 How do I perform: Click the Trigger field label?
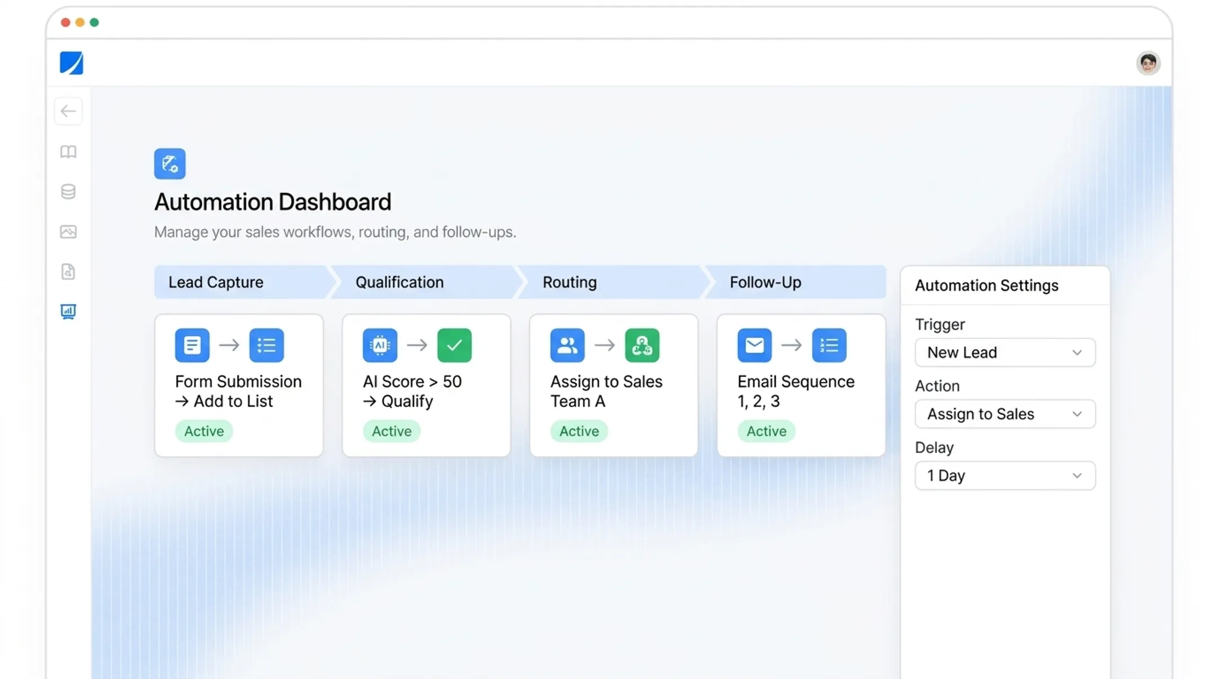point(940,324)
